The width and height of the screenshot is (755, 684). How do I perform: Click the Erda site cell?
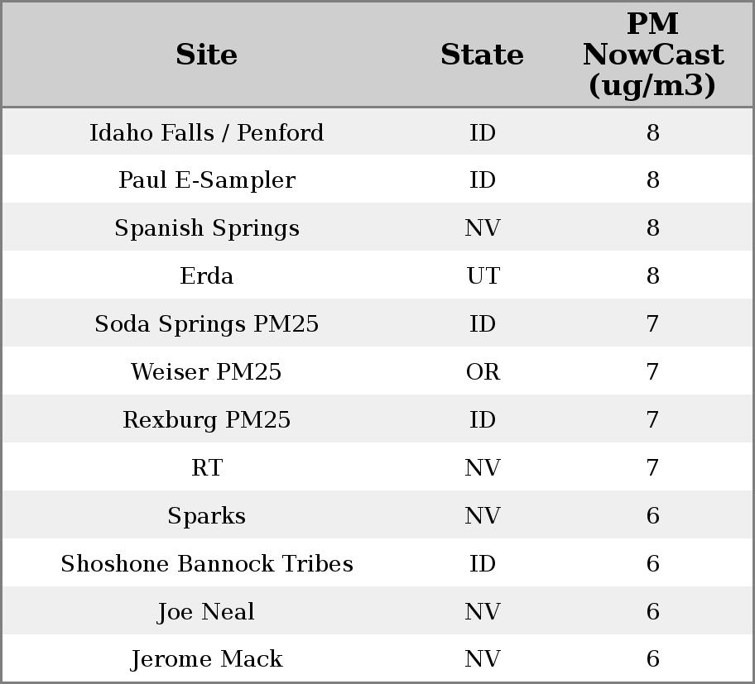207,276
